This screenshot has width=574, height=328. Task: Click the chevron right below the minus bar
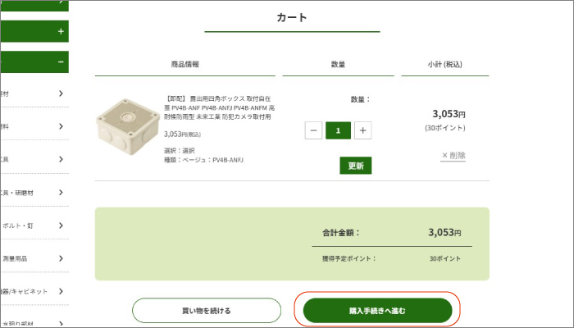click(61, 93)
